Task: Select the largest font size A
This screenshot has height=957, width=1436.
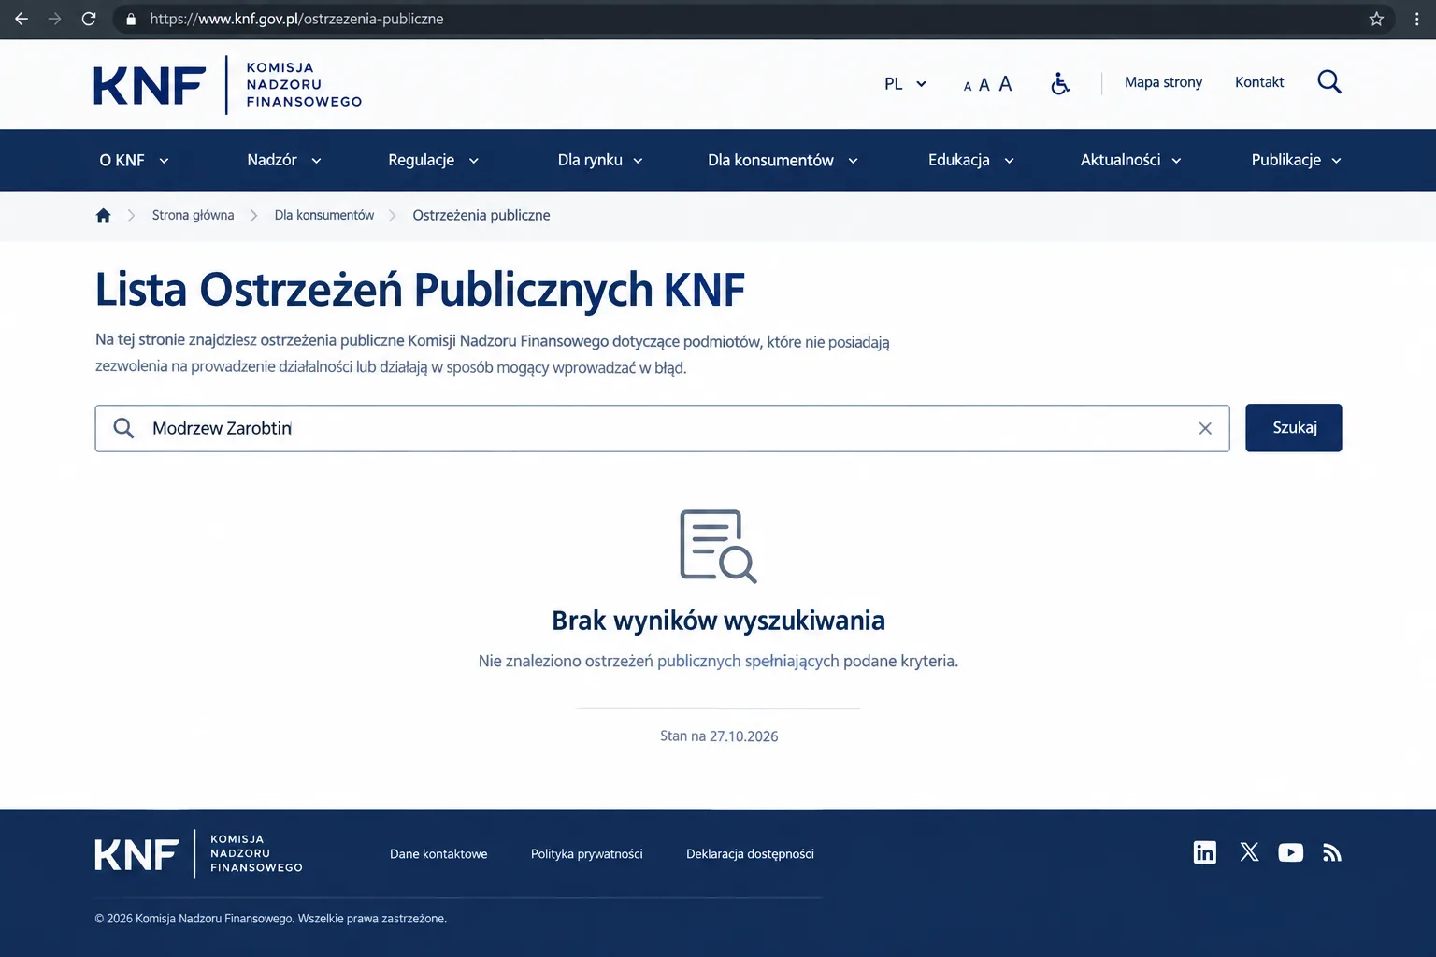Action: [1005, 84]
